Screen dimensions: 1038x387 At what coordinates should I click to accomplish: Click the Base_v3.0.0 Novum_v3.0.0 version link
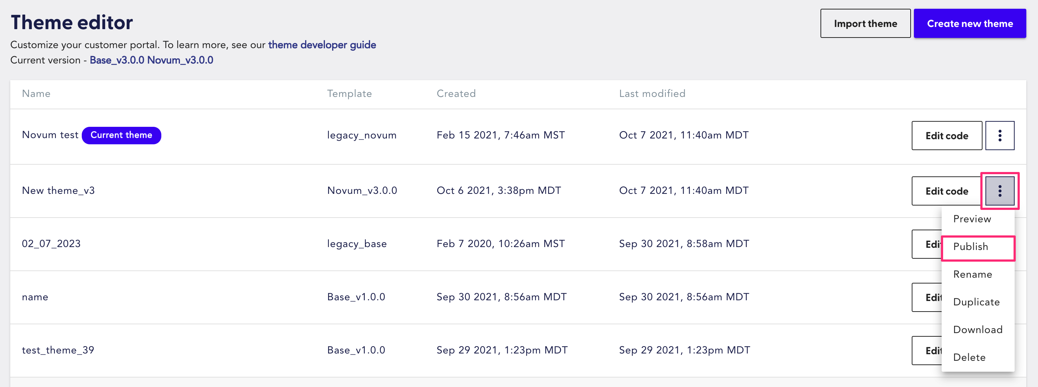coord(151,60)
